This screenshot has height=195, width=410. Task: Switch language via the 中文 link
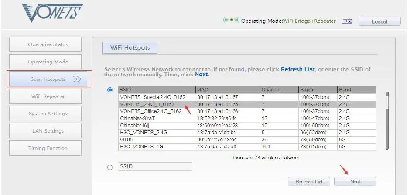tap(347, 21)
